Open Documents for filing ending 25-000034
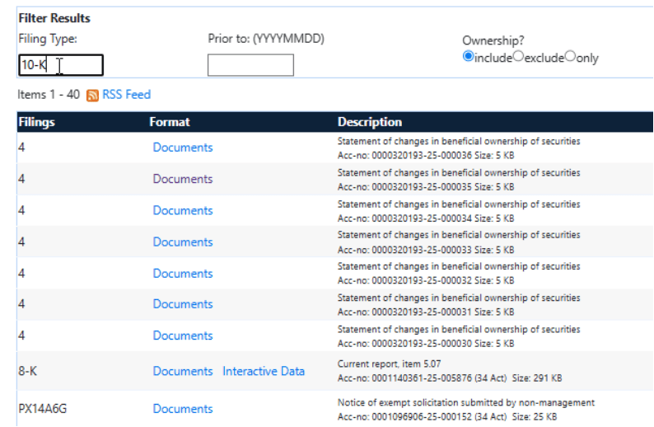Screen dimensions: 654x427 182,210
